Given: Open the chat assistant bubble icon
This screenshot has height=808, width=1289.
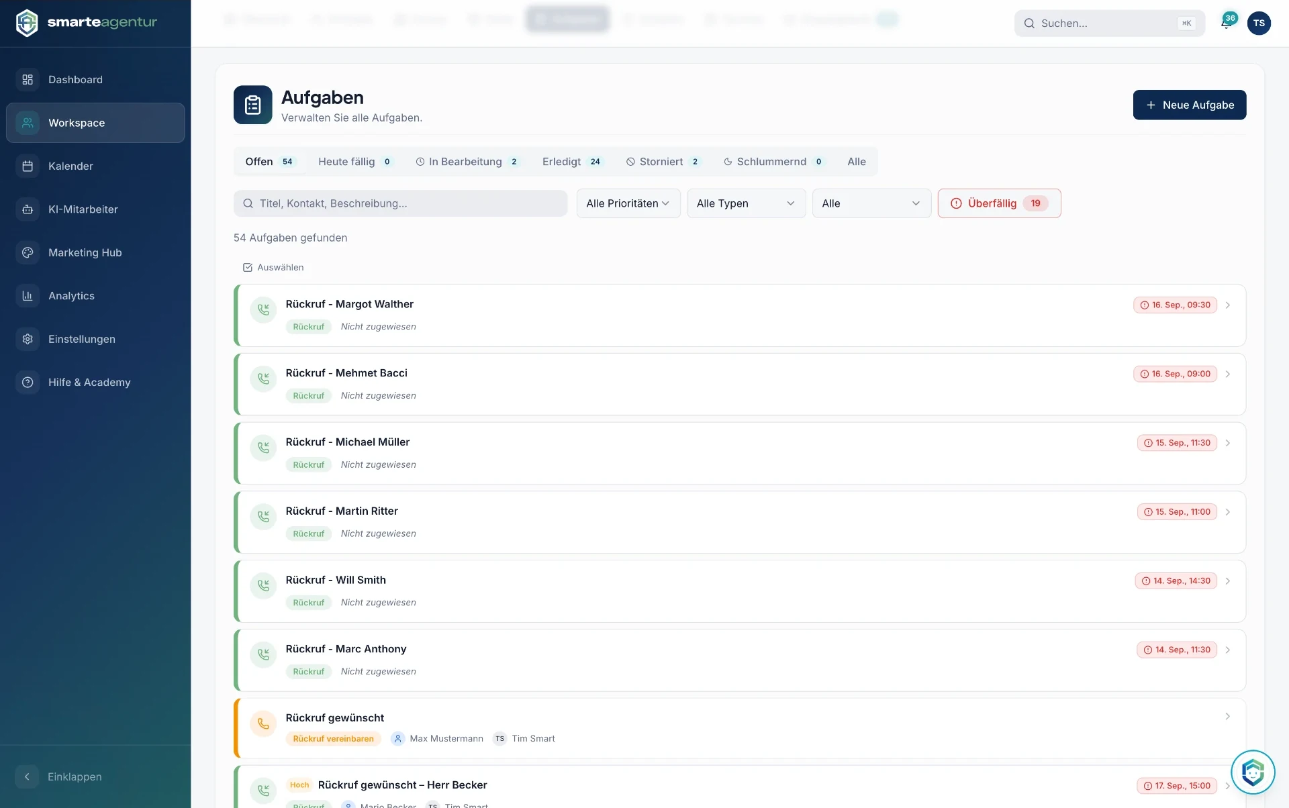Looking at the screenshot, I should (x=1253, y=772).
